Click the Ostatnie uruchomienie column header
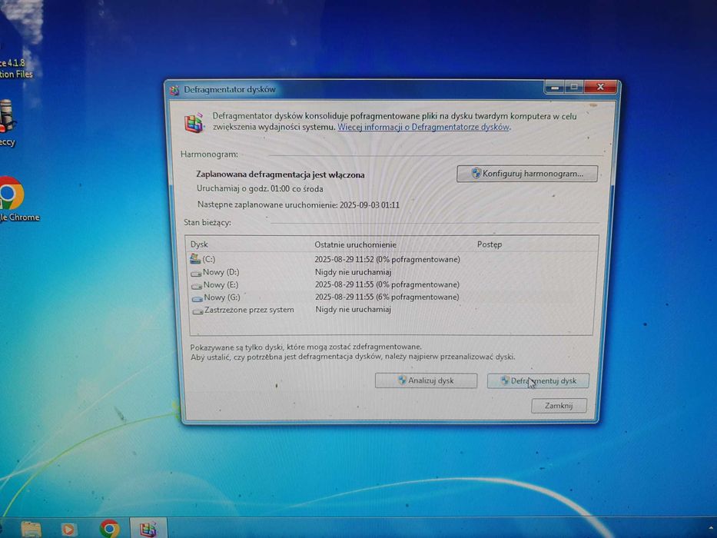The height and width of the screenshot is (538, 717). [x=355, y=244]
